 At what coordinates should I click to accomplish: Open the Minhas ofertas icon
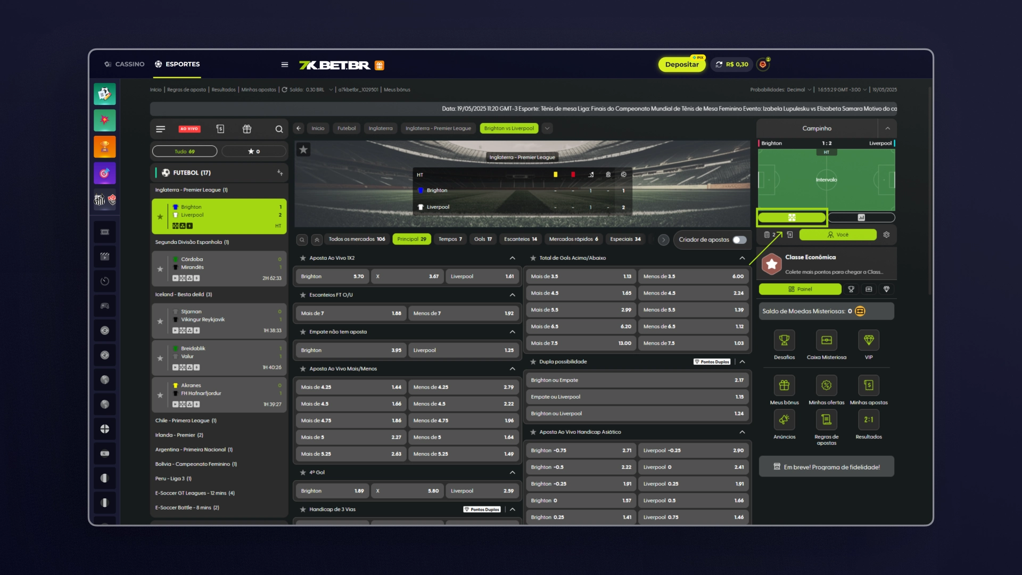[x=826, y=385]
